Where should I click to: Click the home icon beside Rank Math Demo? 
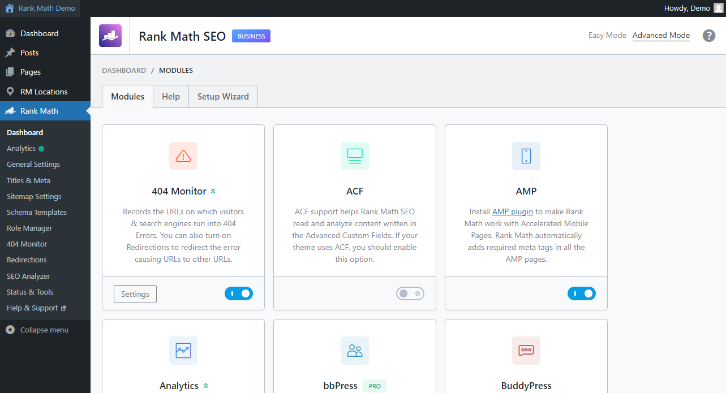(x=10, y=8)
